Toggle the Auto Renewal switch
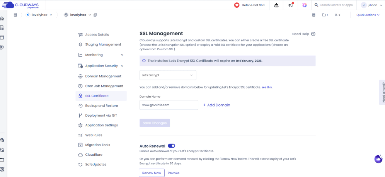 (171, 146)
